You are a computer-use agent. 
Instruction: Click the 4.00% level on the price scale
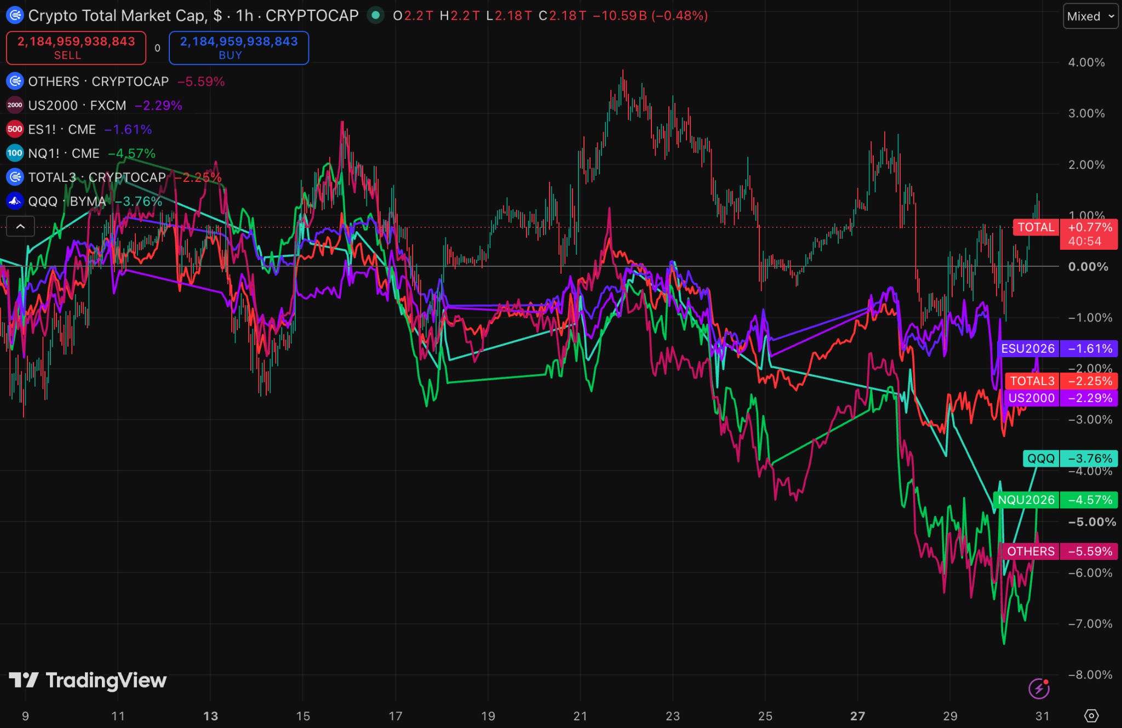coord(1086,62)
